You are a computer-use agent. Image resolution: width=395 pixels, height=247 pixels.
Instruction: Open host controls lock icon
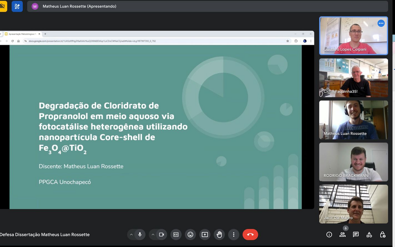[383, 235]
